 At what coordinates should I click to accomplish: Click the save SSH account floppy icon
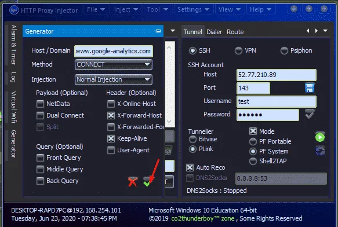[x=310, y=88]
